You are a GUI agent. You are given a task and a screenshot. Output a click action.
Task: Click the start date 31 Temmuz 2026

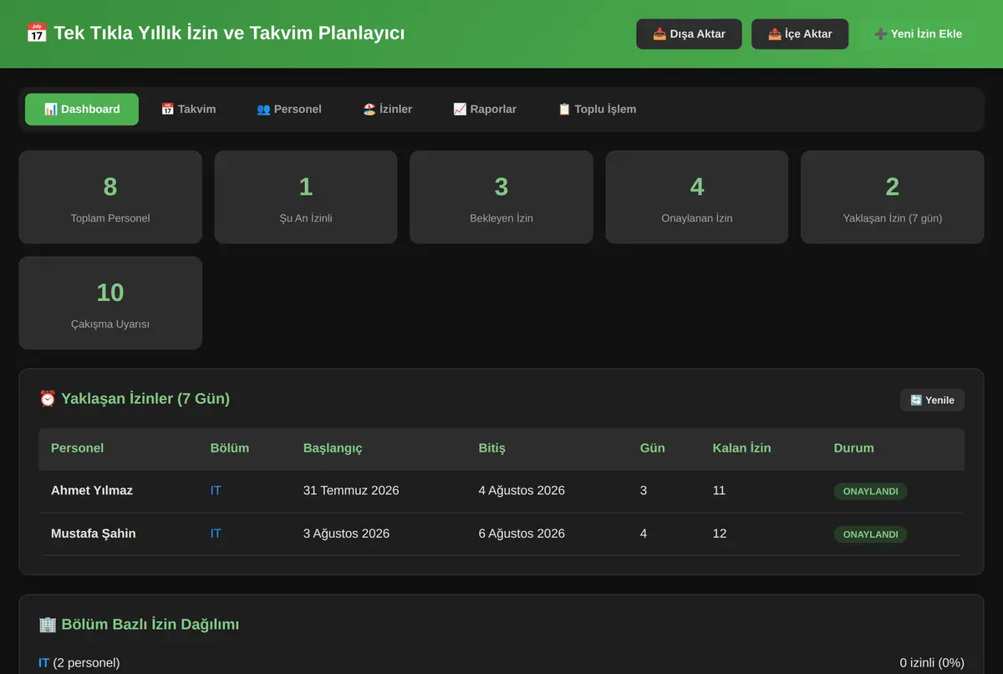[351, 491]
